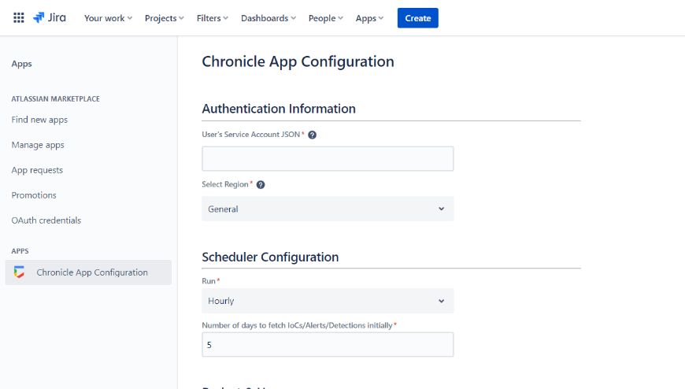Open the People menu
This screenshot has width=685, height=389.
(x=325, y=18)
